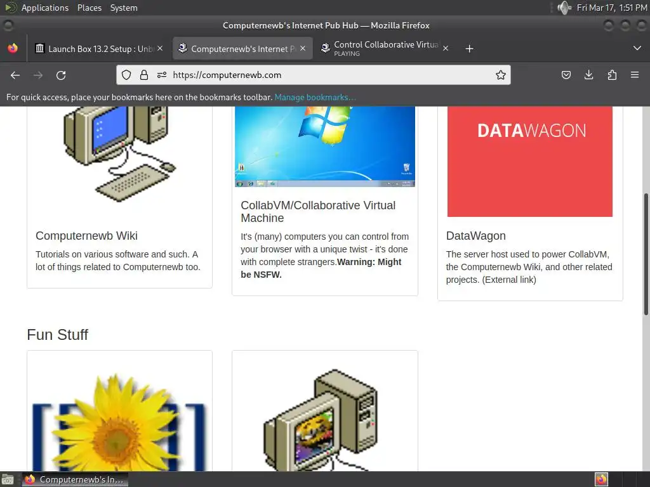Click the date and time clock
650x487 pixels.
click(612, 8)
